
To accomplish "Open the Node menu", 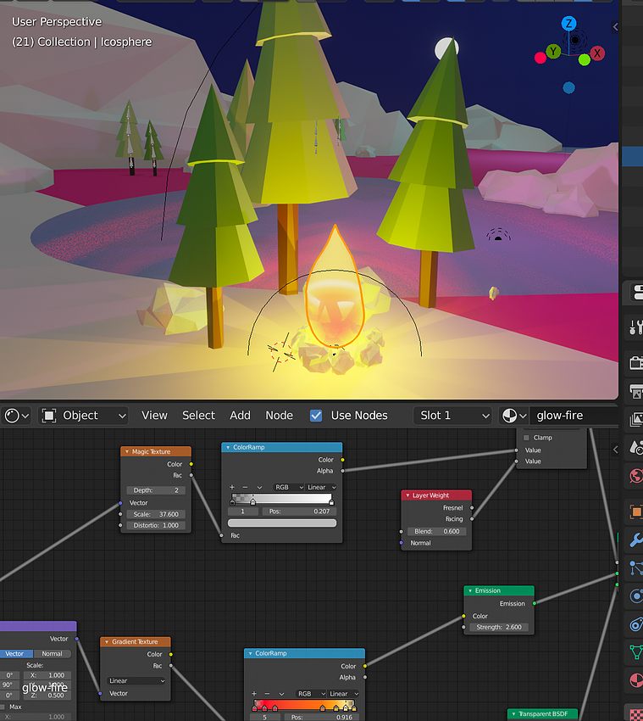I will point(280,416).
